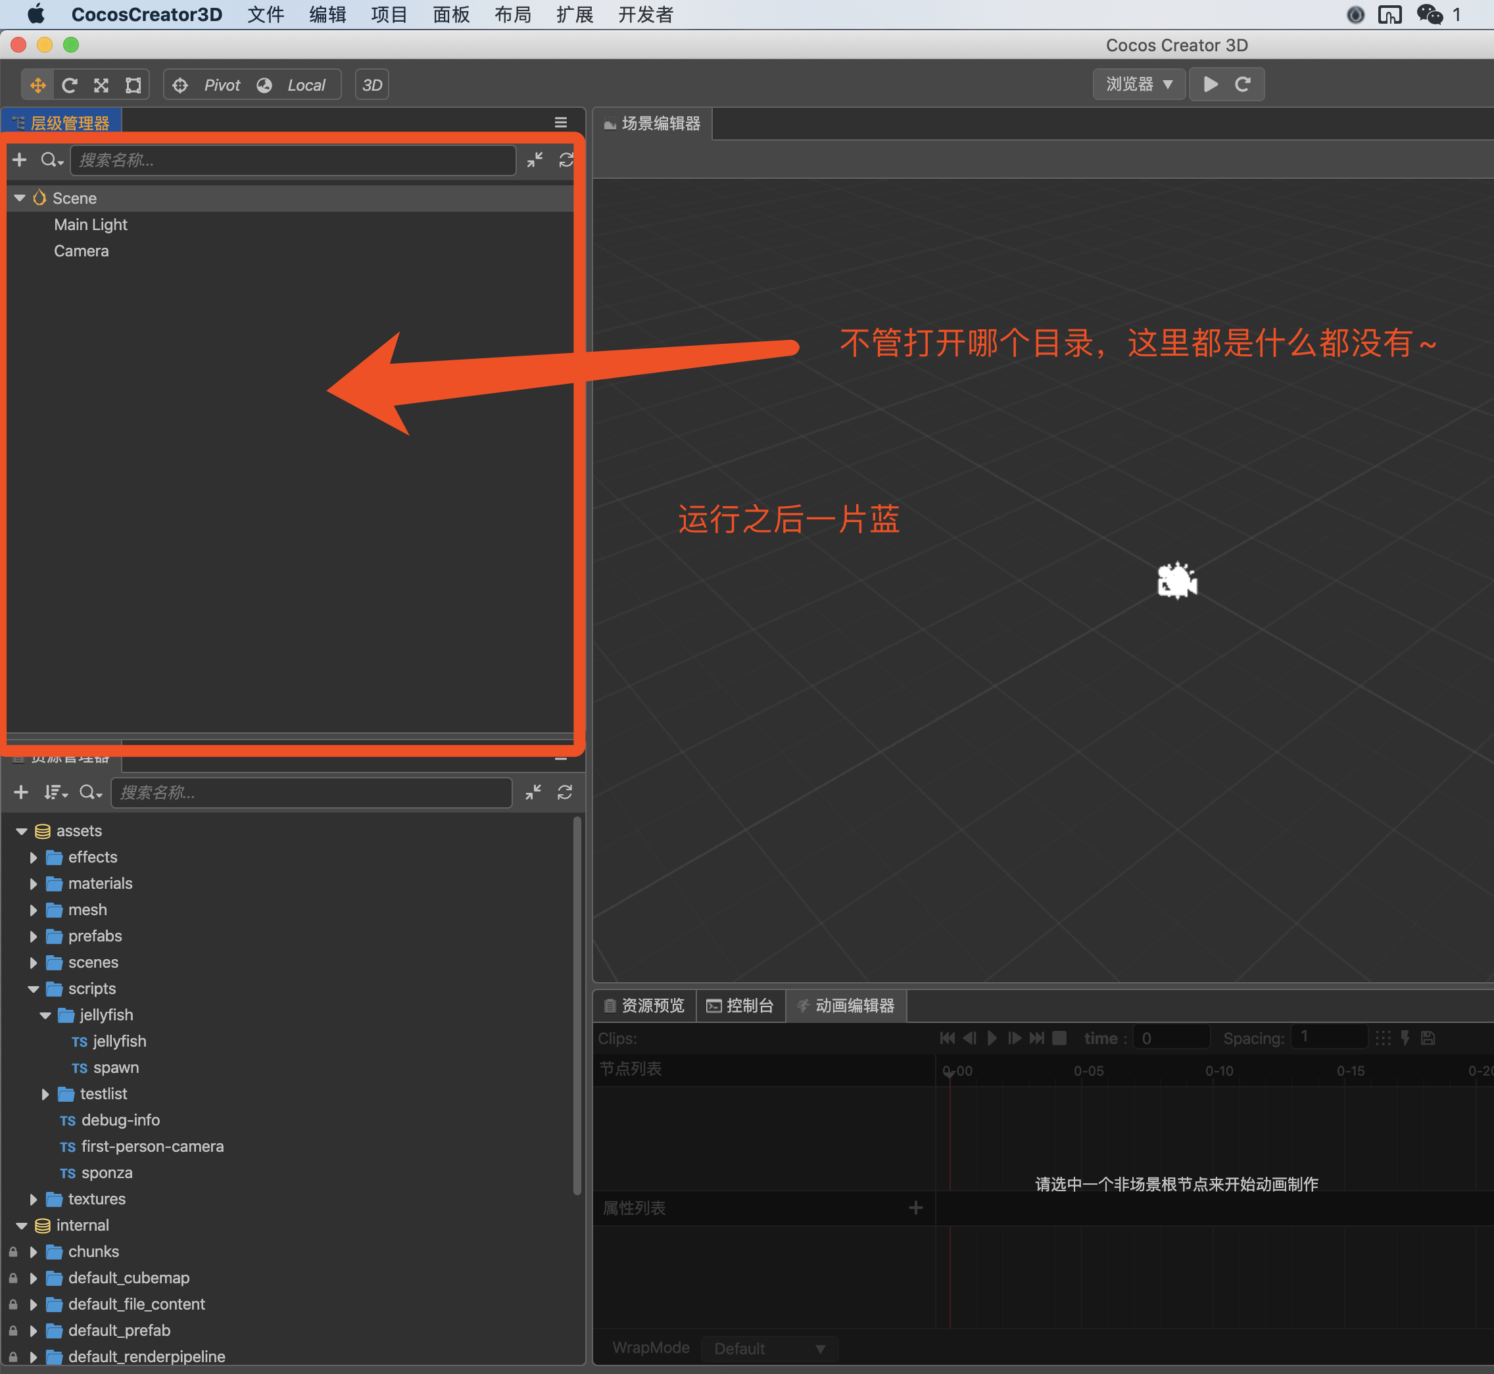The height and width of the screenshot is (1374, 1494).
Task: Open the 项目 menu
Action: (389, 15)
